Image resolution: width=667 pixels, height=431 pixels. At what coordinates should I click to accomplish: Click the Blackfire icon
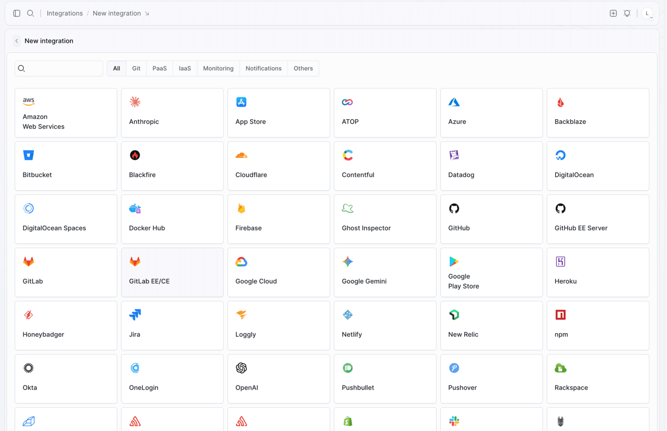135,155
